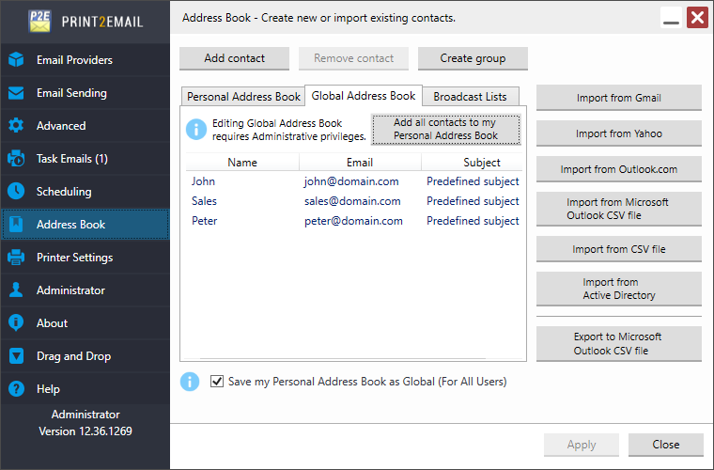Open Administrator user icon

coord(16,290)
